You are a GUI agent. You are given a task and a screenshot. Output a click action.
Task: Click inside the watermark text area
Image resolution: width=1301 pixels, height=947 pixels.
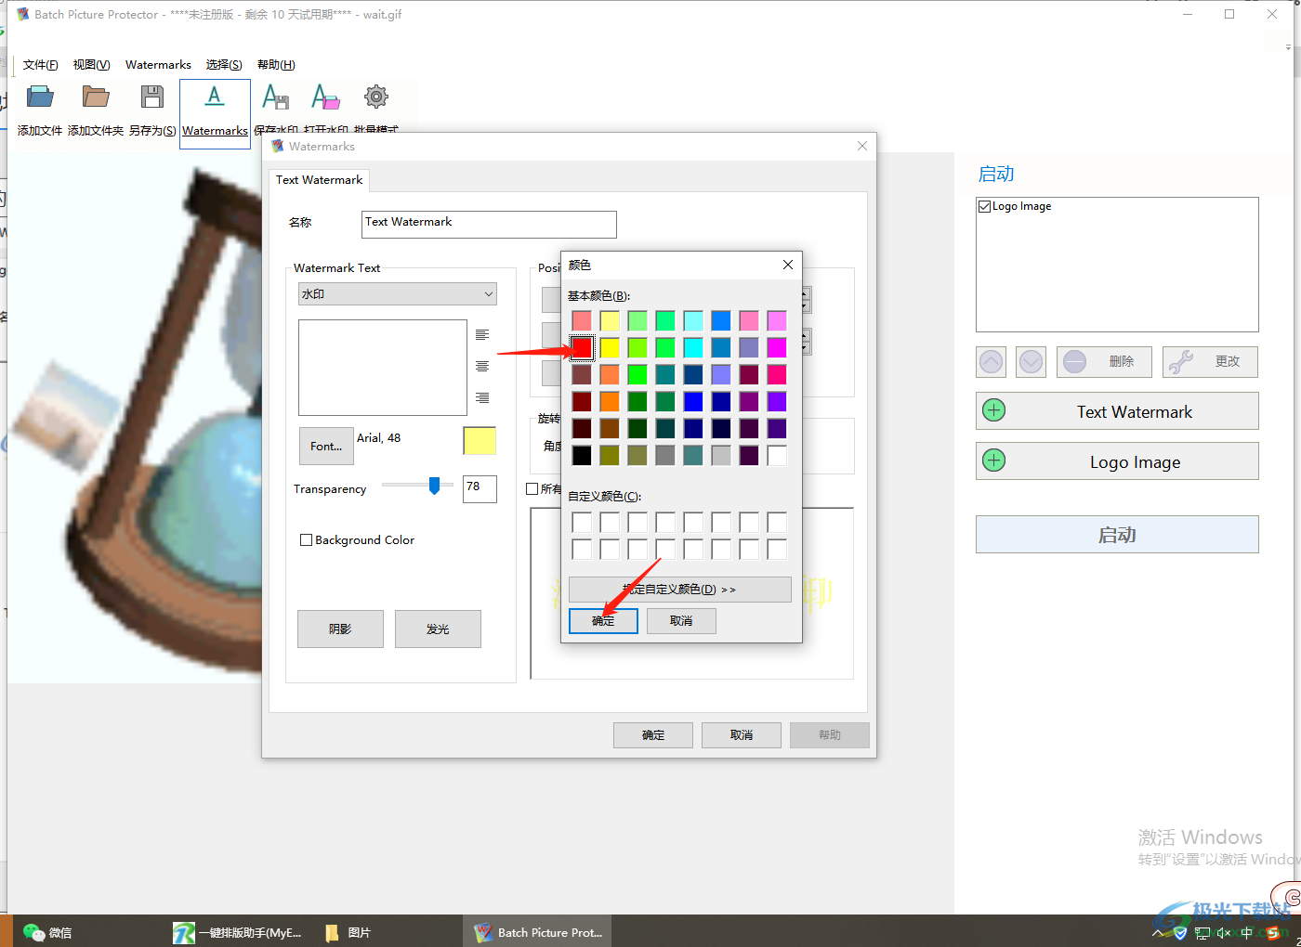382,368
